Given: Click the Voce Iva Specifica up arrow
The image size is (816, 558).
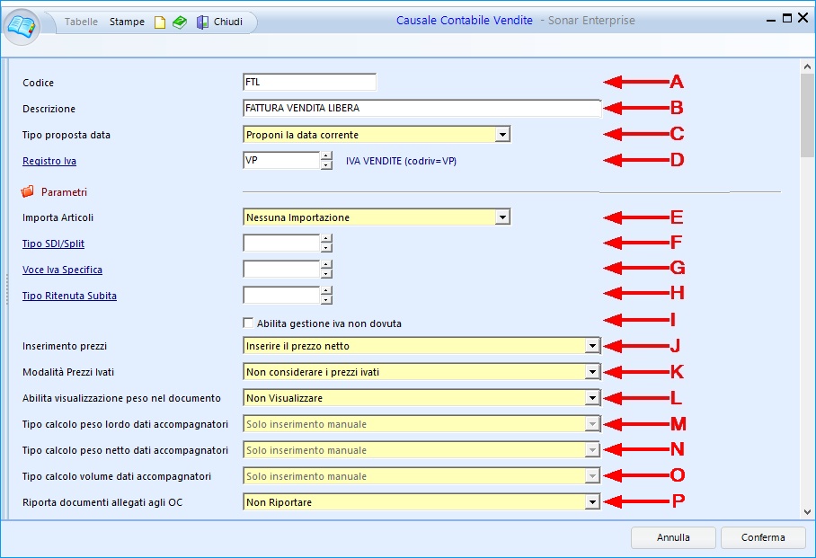Looking at the screenshot, I should [x=326, y=264].
